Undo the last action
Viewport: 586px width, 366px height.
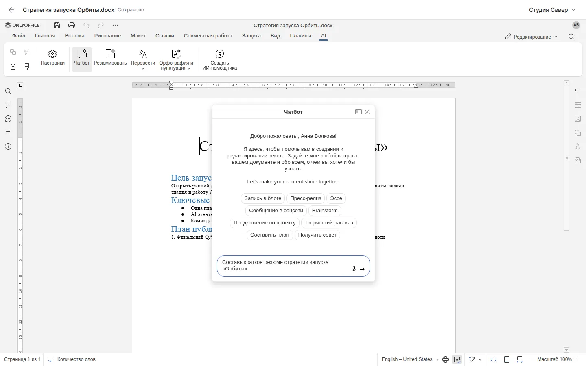[x=86, y=25]
